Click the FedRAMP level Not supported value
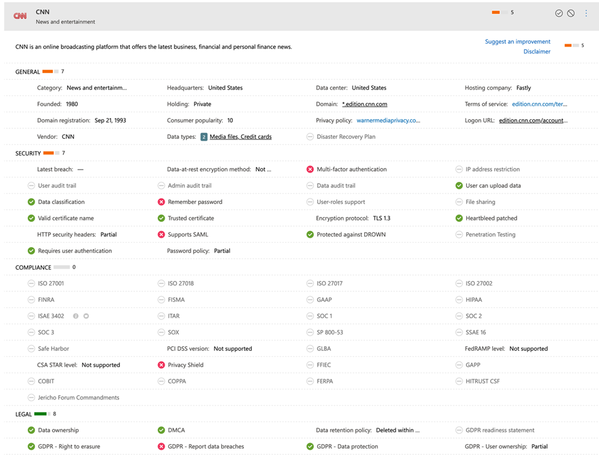This screenshot has width=599, height=459. coord(528,349)
